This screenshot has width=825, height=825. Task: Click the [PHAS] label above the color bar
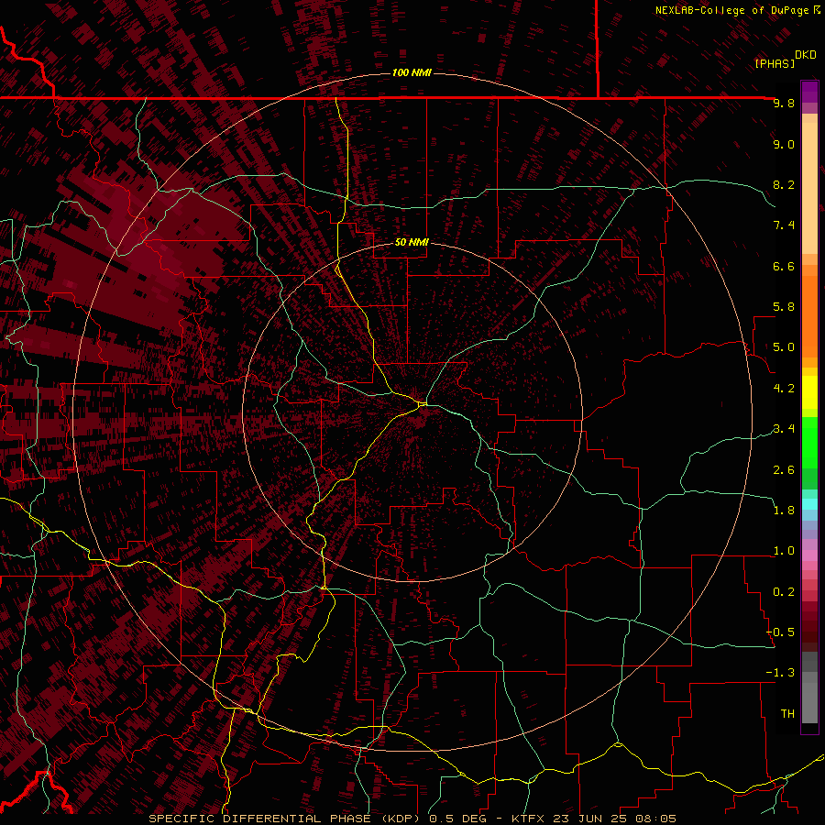pos(775,63)
